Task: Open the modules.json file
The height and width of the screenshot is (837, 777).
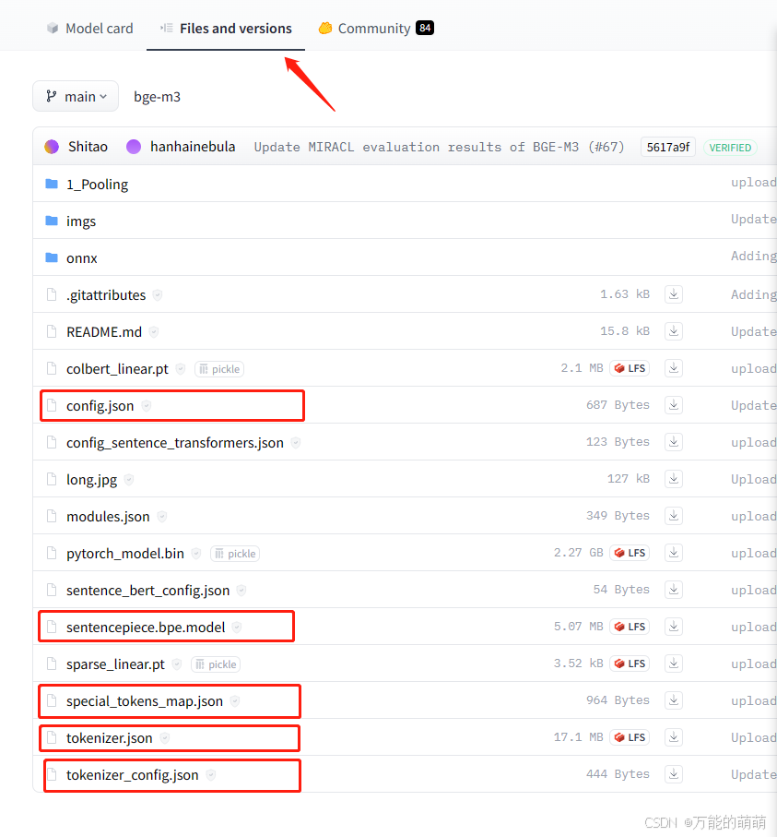Action: coord(108,517)
